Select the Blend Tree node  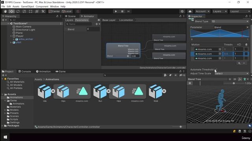pos(123,50)
